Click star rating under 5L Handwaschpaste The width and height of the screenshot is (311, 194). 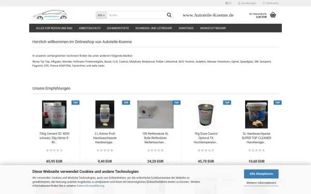[x=257, y=150]
